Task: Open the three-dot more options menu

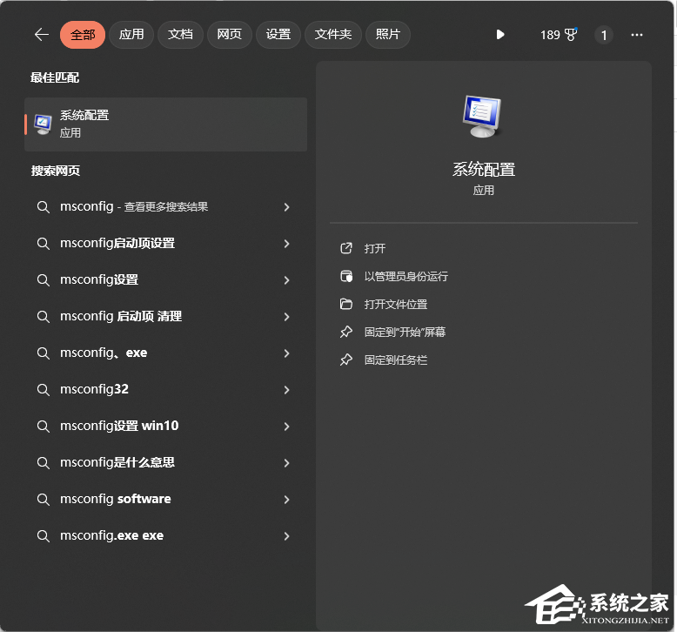Action: click(637, 35)
